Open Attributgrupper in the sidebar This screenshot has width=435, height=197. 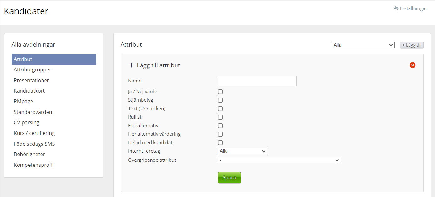32,70
